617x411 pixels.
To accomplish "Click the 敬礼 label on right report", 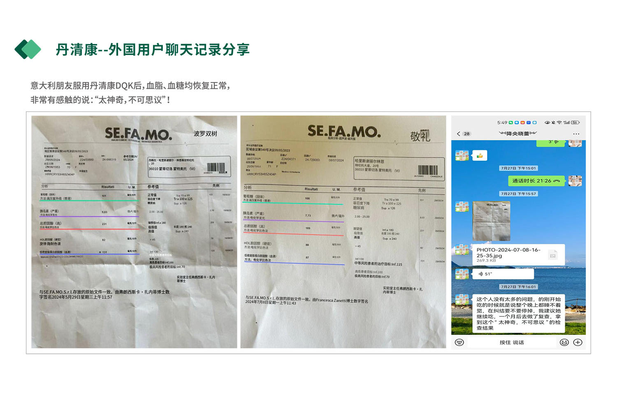I will tap(420, 136).
